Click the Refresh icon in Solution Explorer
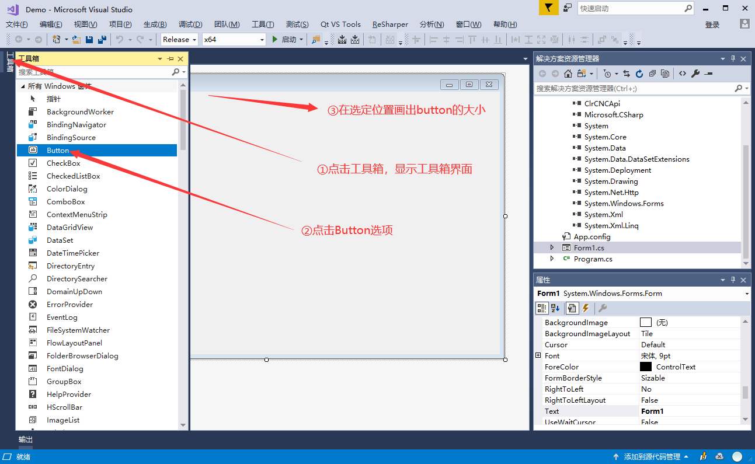The height and width of the screenshot is (464, 755). 639,74
